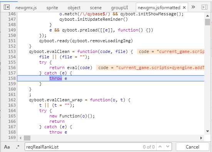Image resolution: width=212 pixels, height=152 pixels.
Task: Switch to the newgmx.js tab
Action: 26,8
